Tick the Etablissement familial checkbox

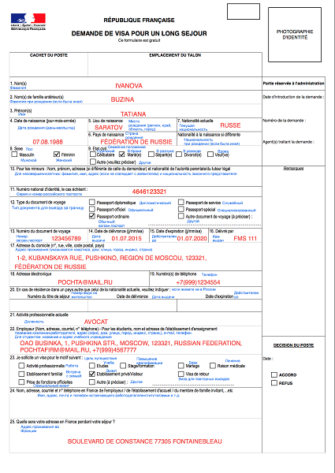coord(21,374)
